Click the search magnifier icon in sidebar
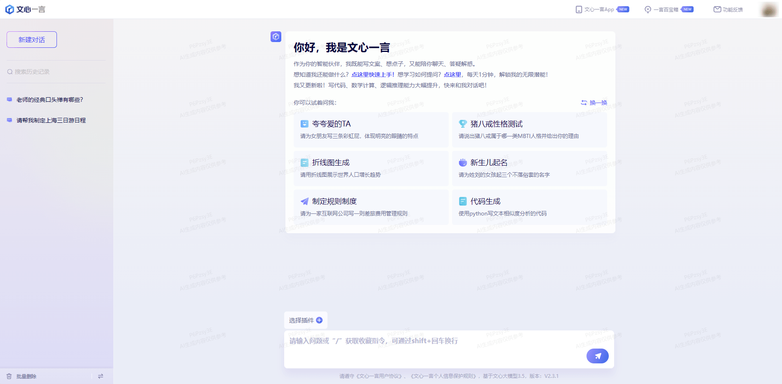 [x=10, y=72]
